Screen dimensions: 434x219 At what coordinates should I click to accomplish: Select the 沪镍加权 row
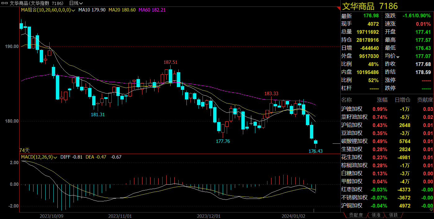tap(387, 109)
